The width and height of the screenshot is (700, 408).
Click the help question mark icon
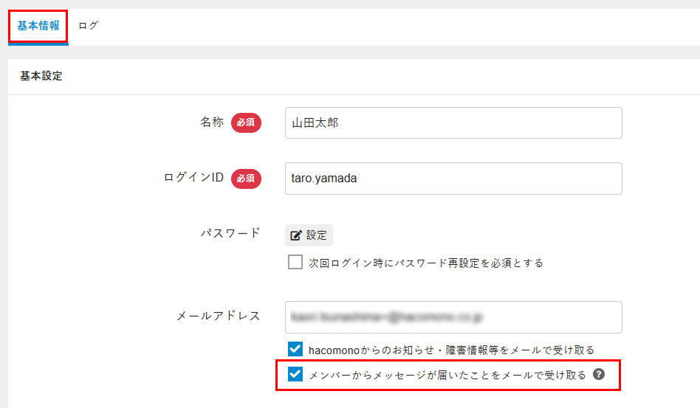(600, 375)
